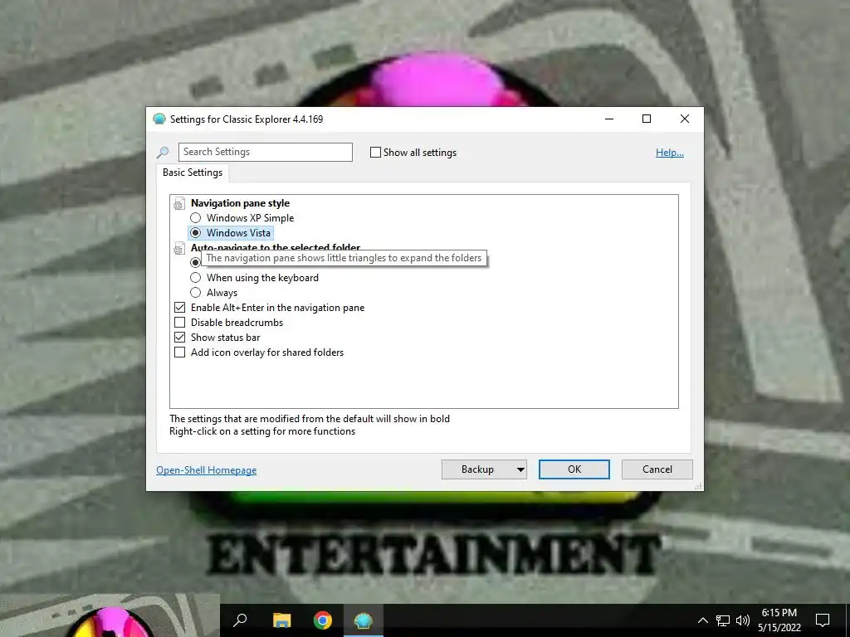Select the Windows XP Simple radio option
Viewport: 850px width, 637px height.
click(196, 218)
